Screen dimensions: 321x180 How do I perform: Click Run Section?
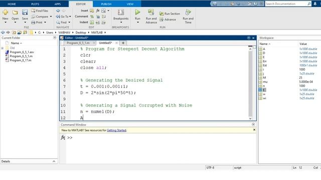click(x=170, y=13)
